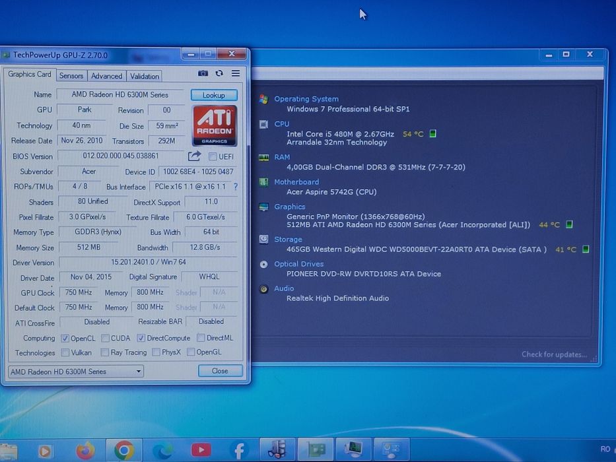Switch to GPU-Z via taskbar graphics card icon
Viewport: 616px width, 462px height.
[316, 450]
